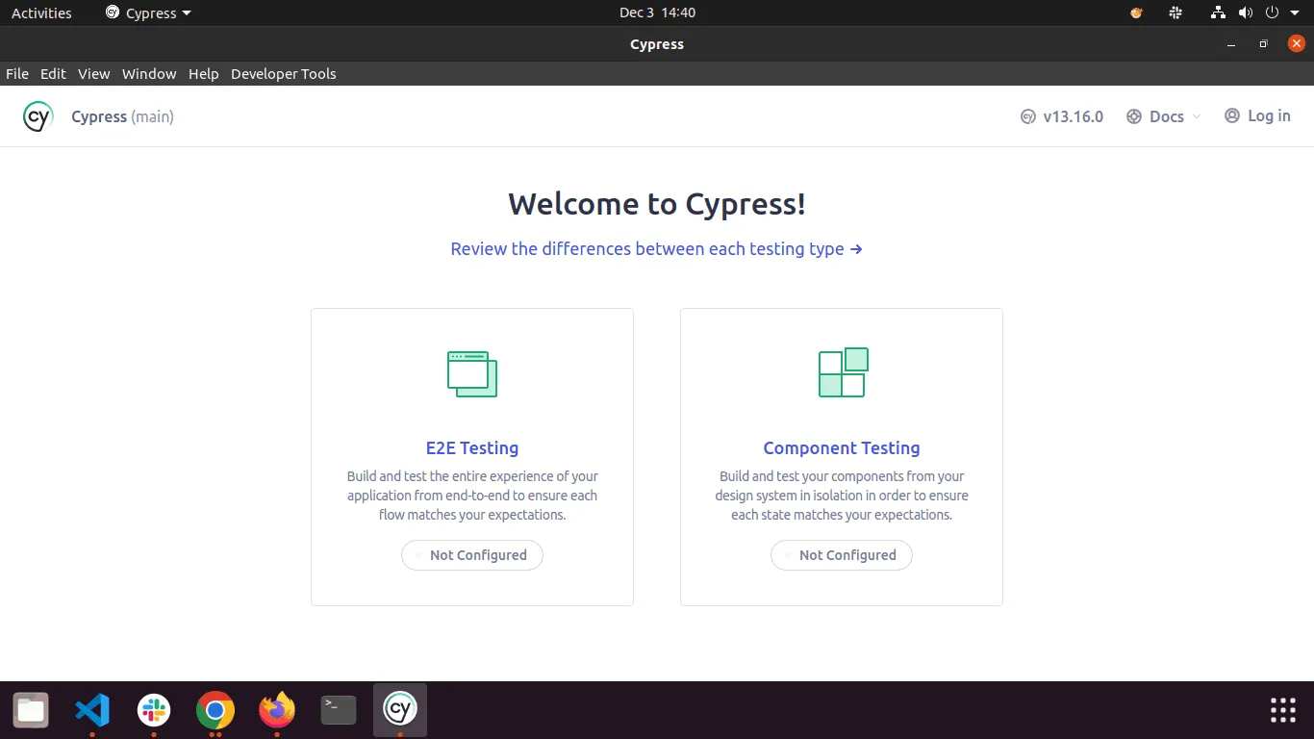Click the user avatar icon beside Log in
Screen dimensions: 1314x739
click(x=1232, y=115)
